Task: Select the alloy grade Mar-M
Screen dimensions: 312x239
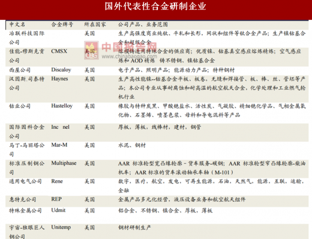Action: (59, 145)
